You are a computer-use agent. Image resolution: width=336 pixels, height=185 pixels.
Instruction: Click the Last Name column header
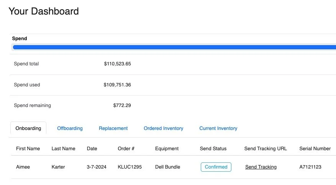63,149
